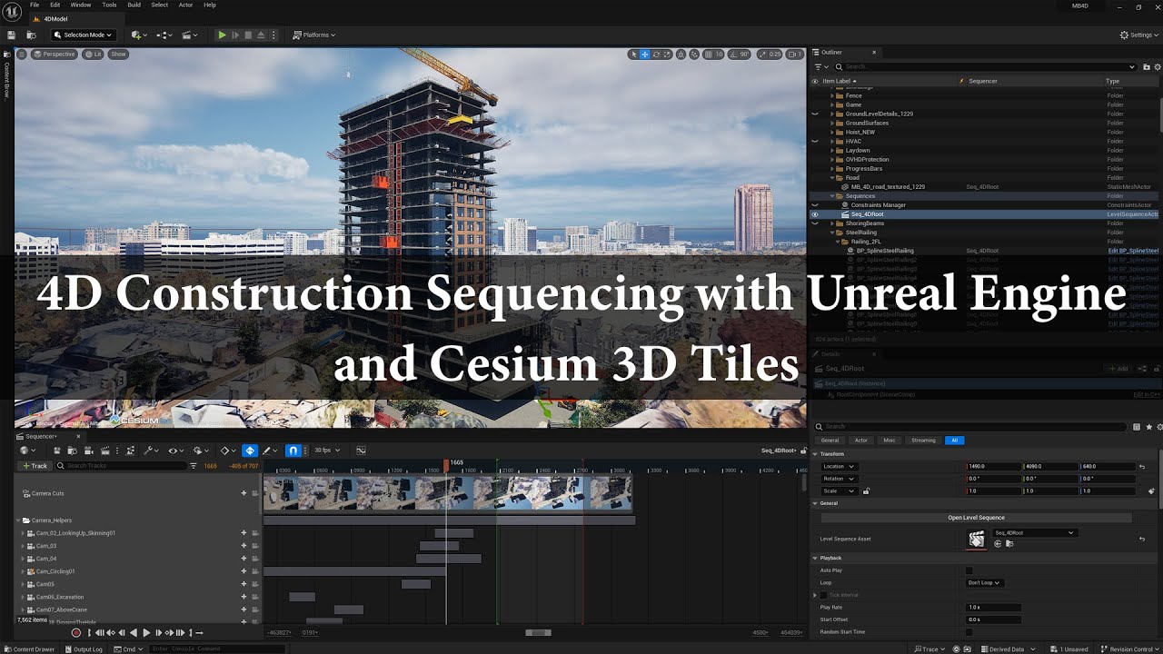Open the Blueprints toolbar menu
1163x654 pixels.
pyautogui.click(x=164, y=35)
